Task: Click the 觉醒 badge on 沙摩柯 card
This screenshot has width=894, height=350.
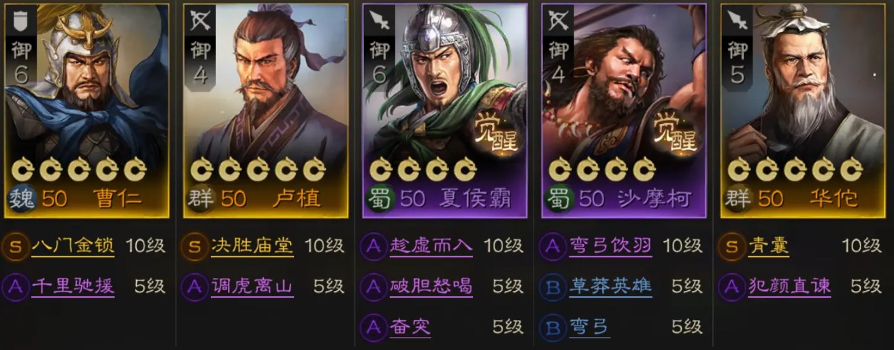Action: [673, 133]
